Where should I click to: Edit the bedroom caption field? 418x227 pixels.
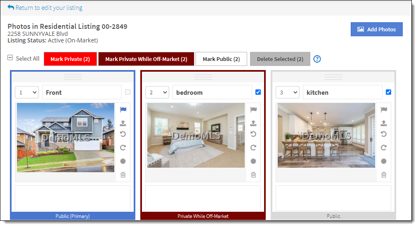click(x=212, y=92)
